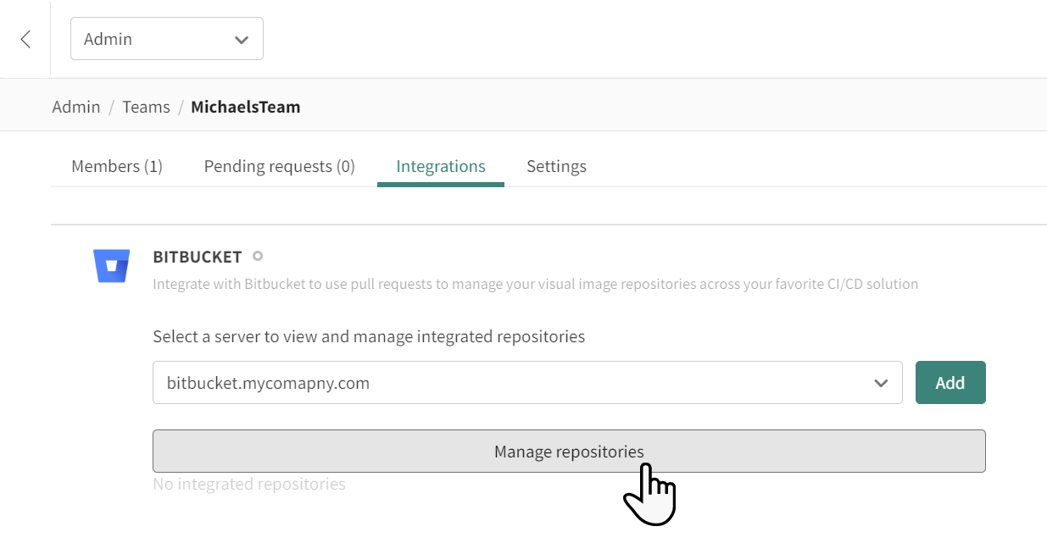Click the chevron arrow in server selector
The width and height of the screenshot is (1047, 543).
881,383
